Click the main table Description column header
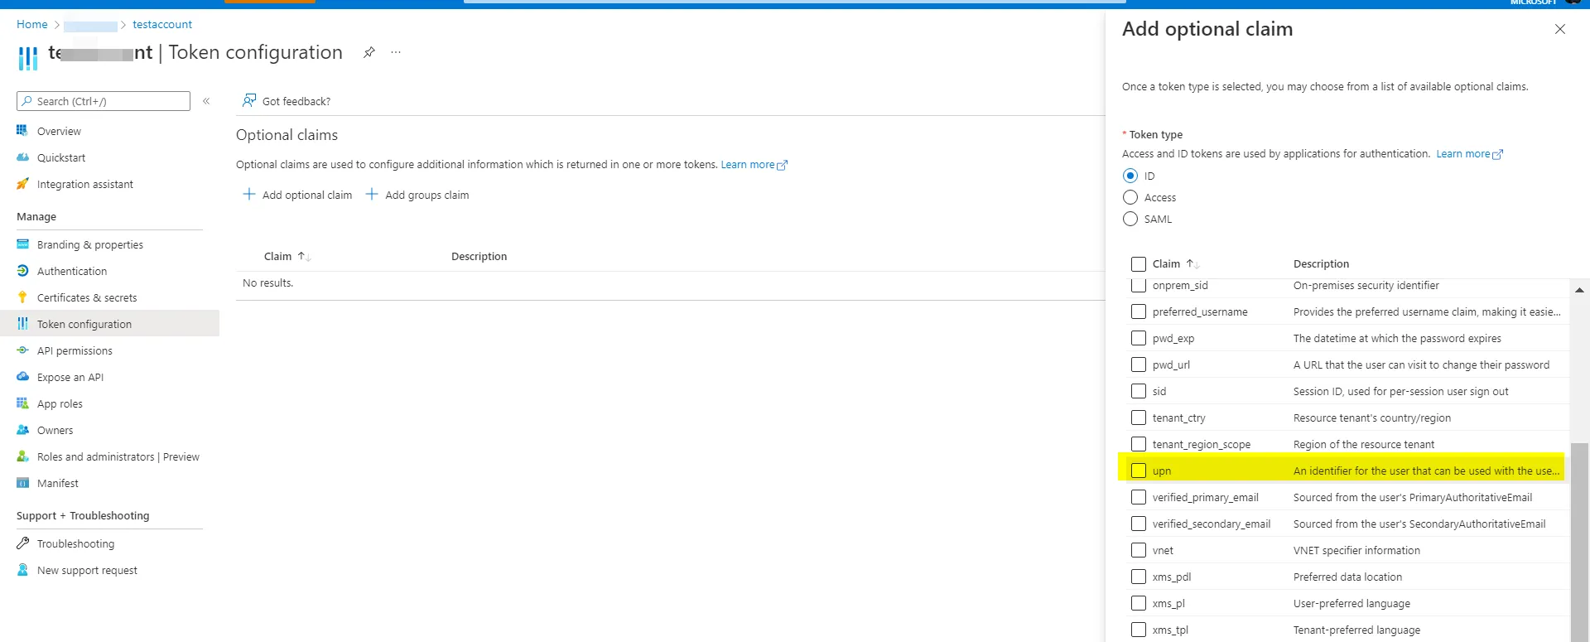The image size is (1590, 642). pyautogui.click(x=479, y=257)
